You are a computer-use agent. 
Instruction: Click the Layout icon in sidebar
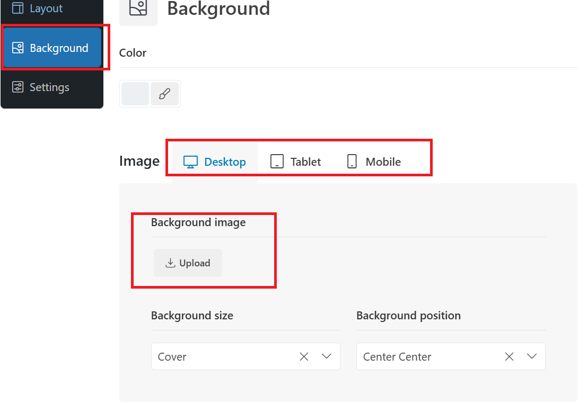[17, 8]
